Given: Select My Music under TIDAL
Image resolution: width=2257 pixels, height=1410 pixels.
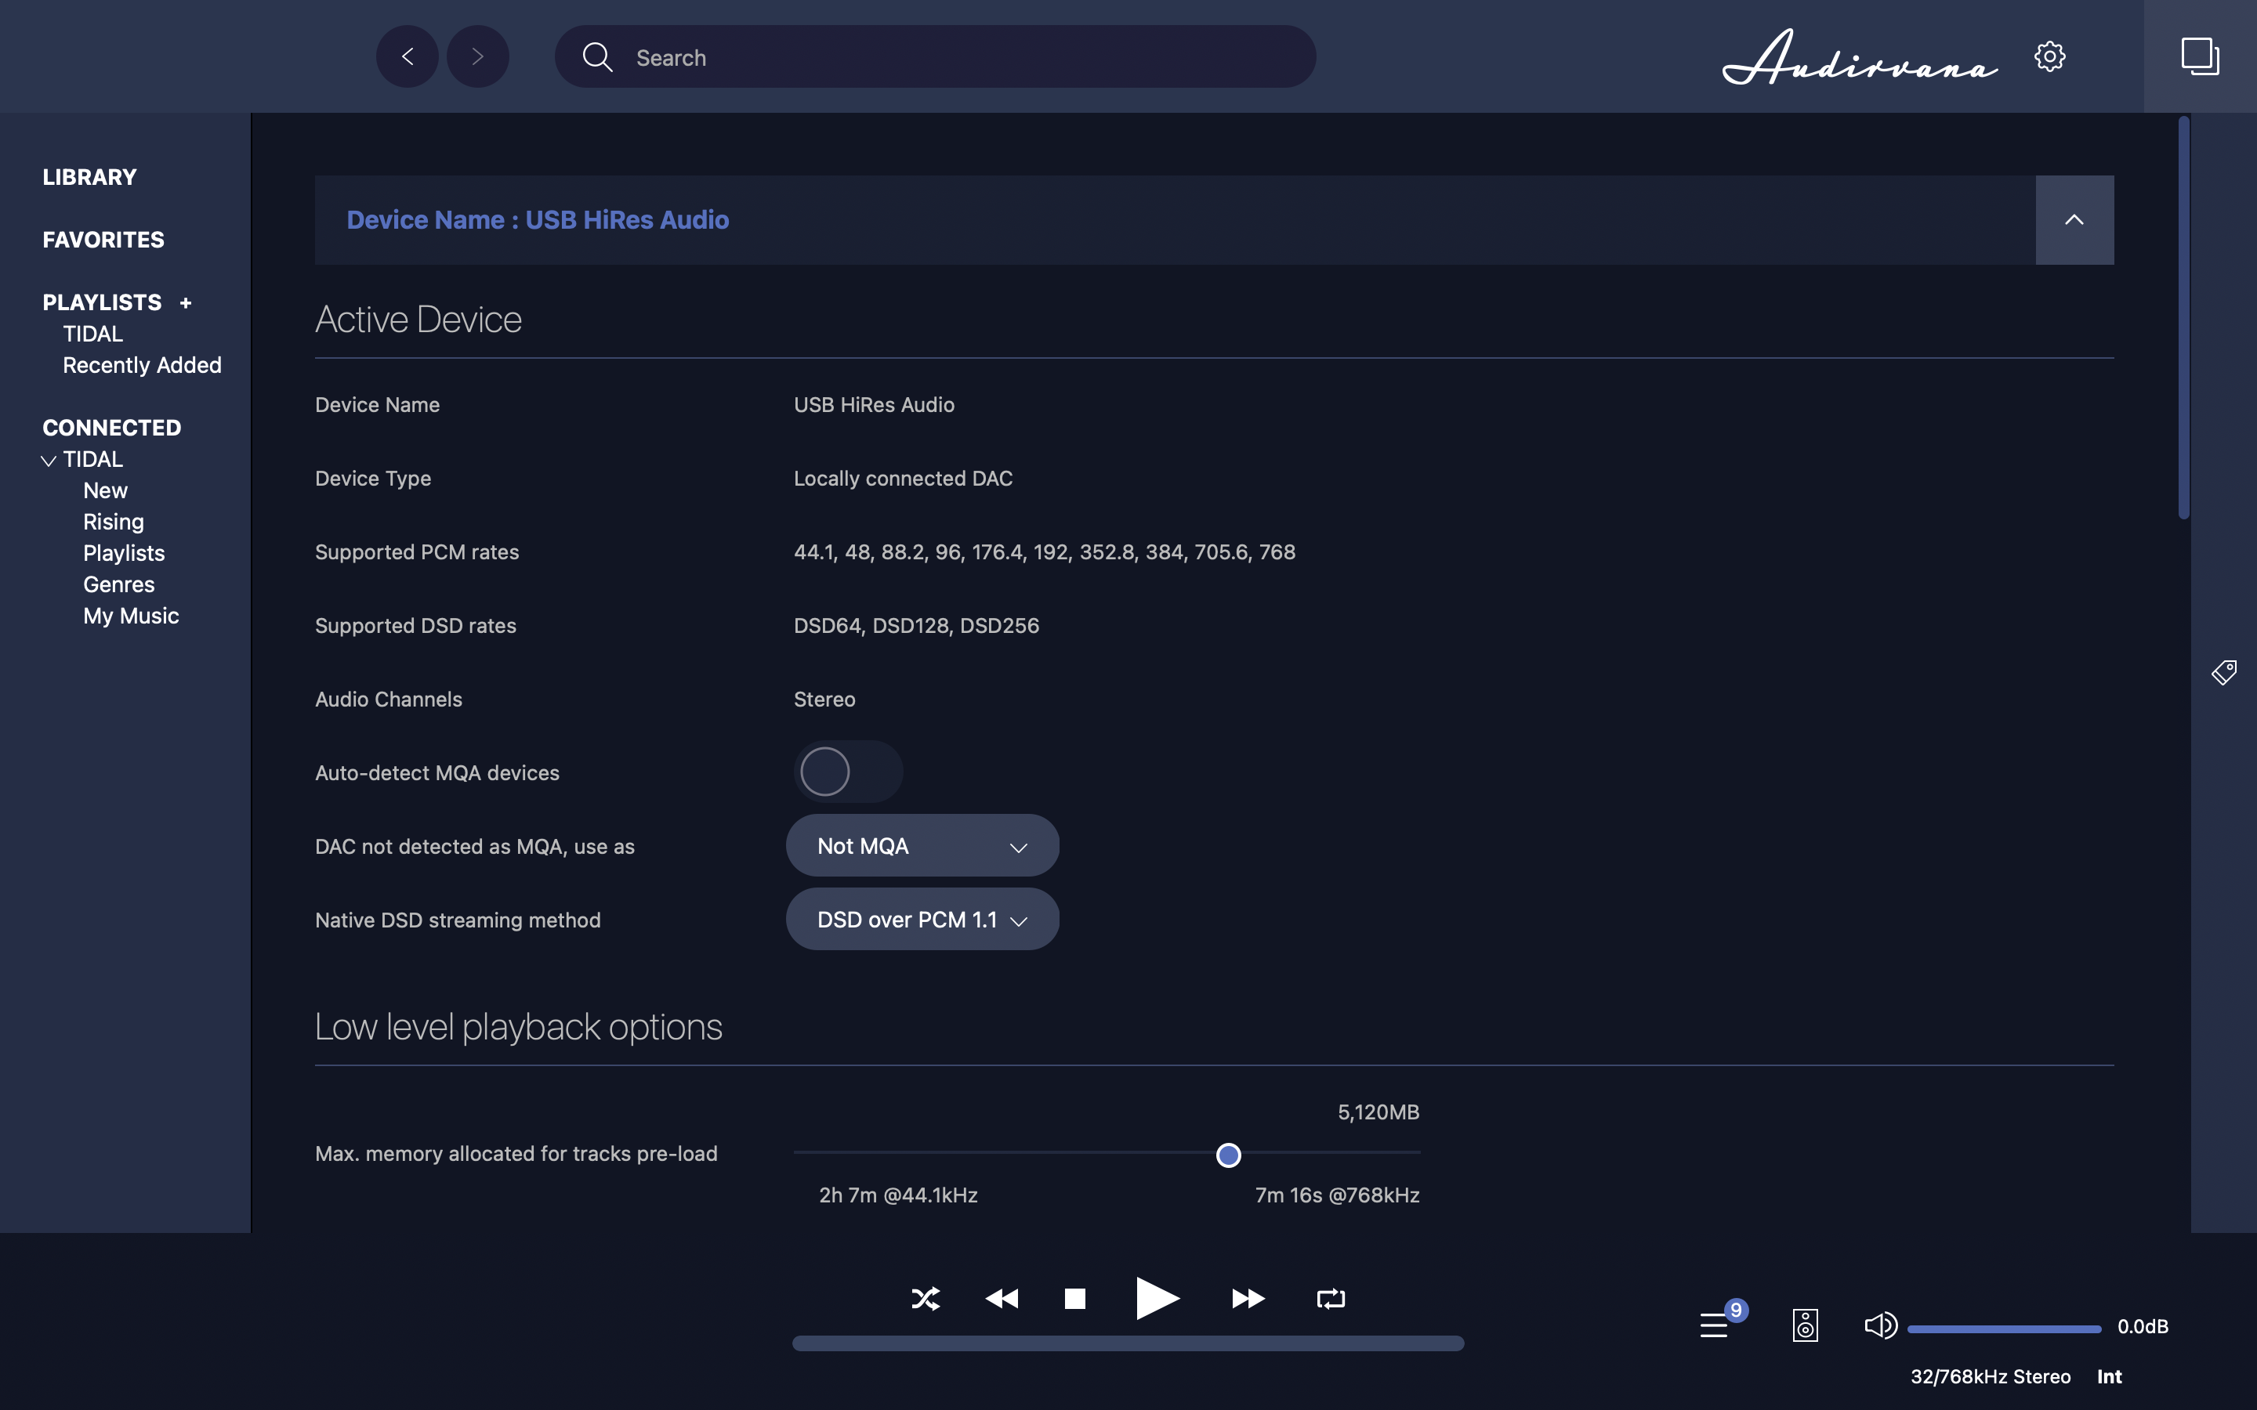Looking at the screenshot, I should 131,616.
